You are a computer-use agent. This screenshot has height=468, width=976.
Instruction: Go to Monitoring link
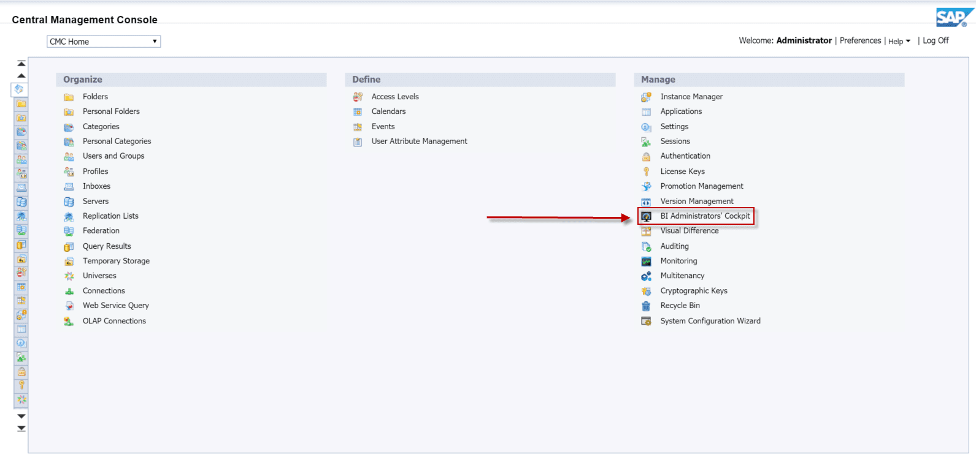pyautogui.click(x=678, y=261)
